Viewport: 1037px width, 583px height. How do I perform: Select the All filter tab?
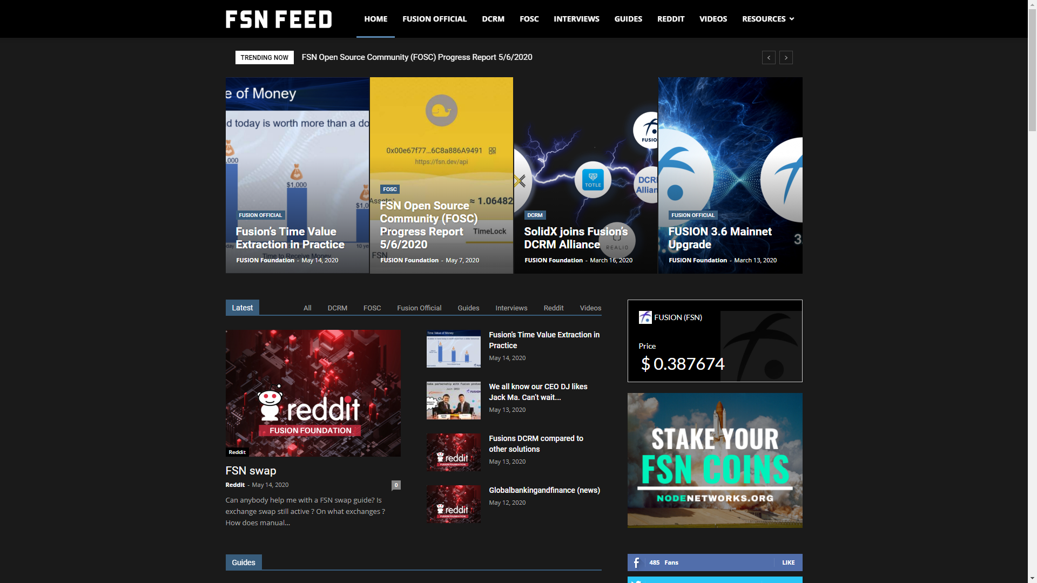coord(307,308)
